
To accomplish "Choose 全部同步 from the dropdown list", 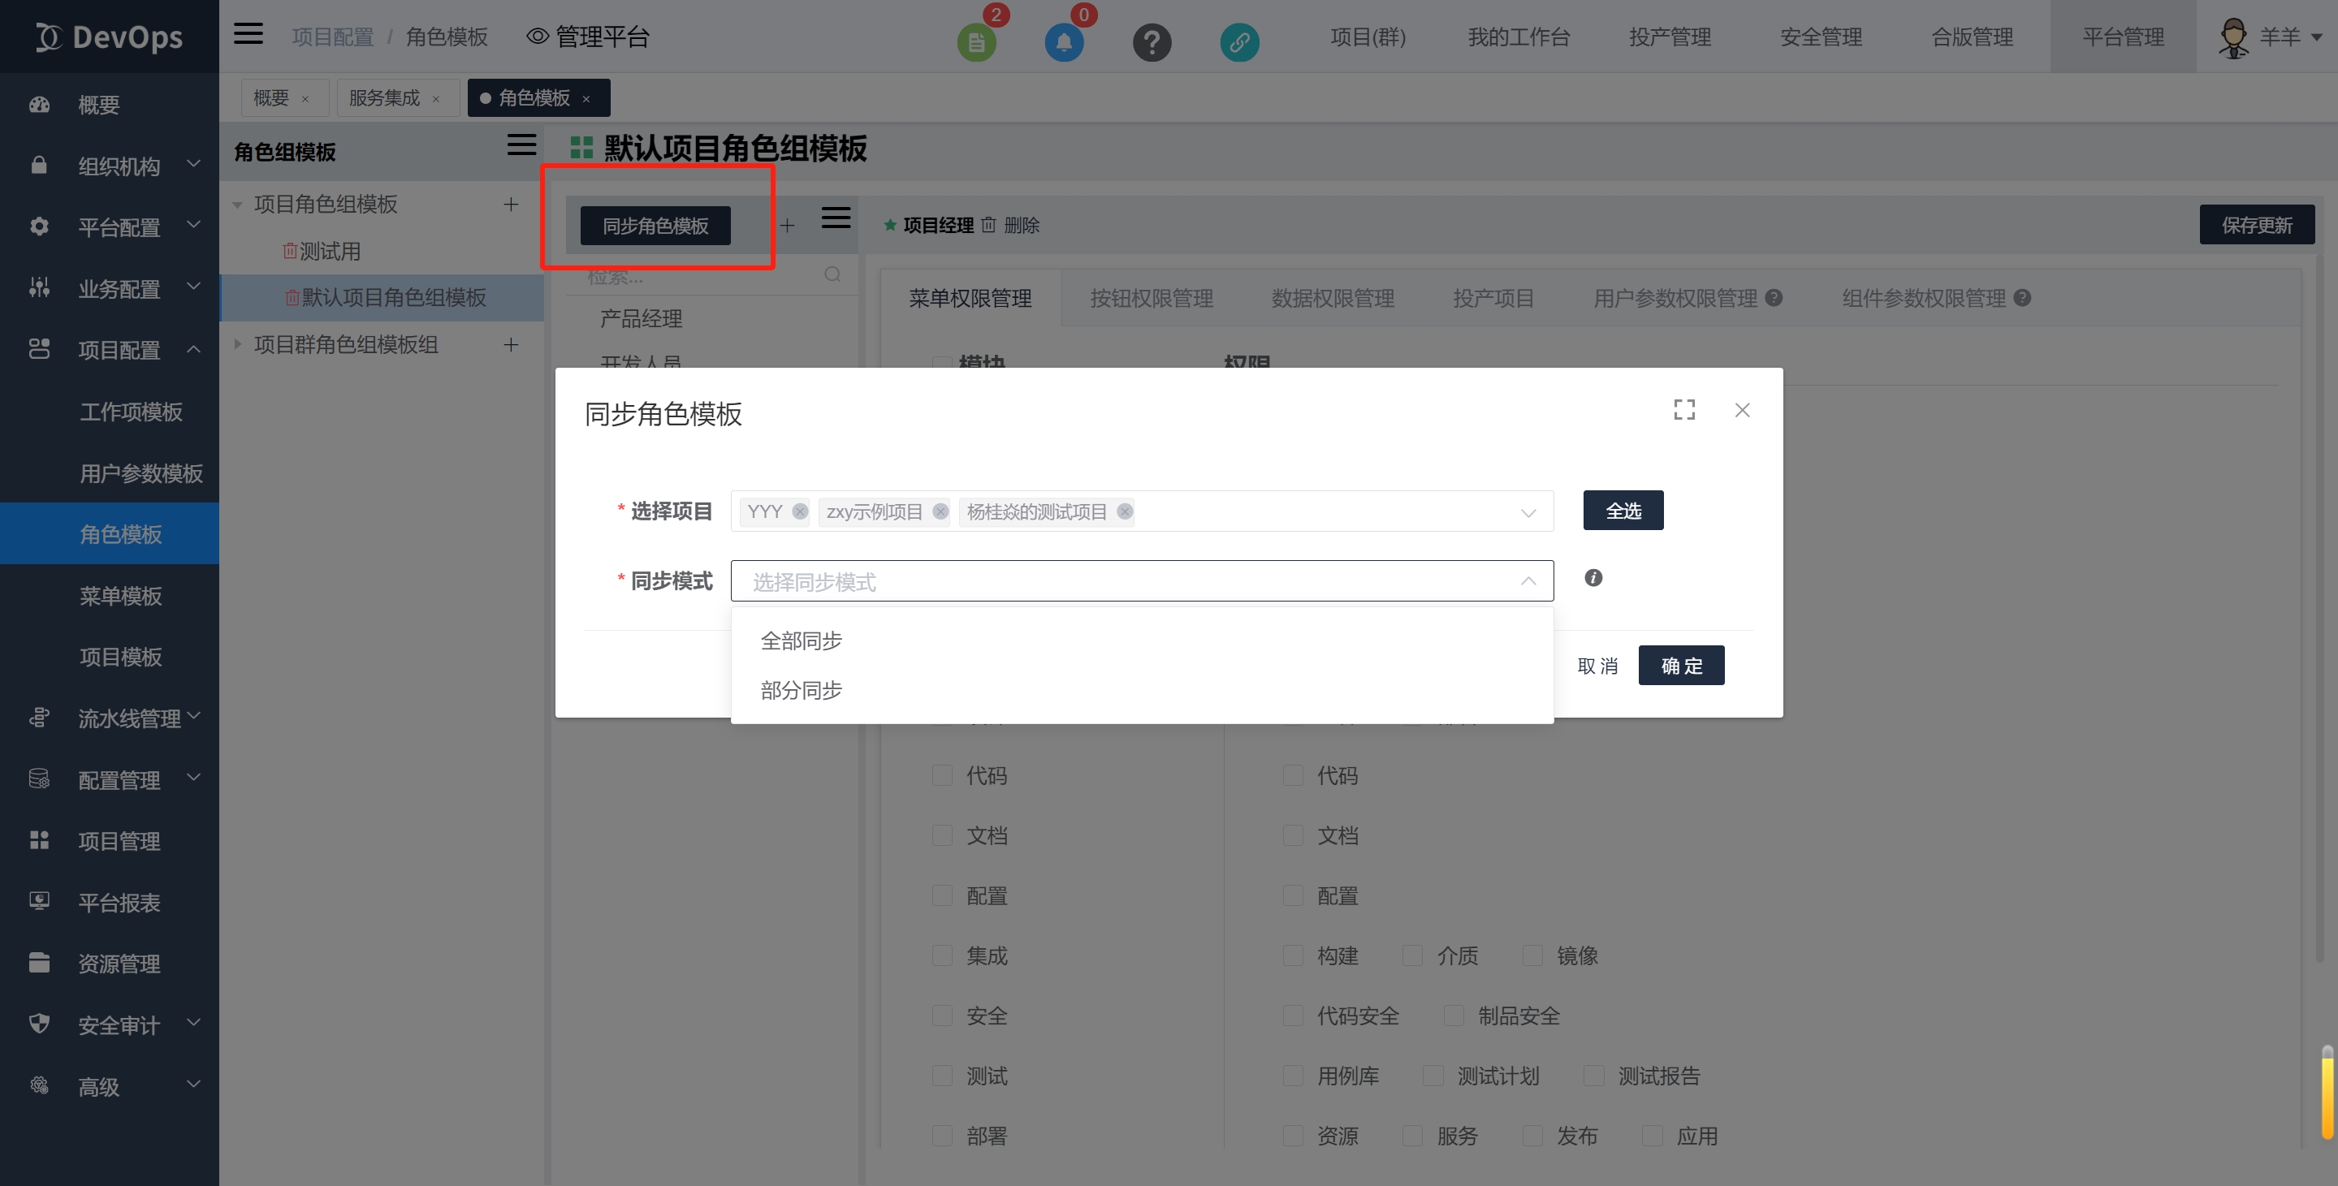I will click(802, 640).
